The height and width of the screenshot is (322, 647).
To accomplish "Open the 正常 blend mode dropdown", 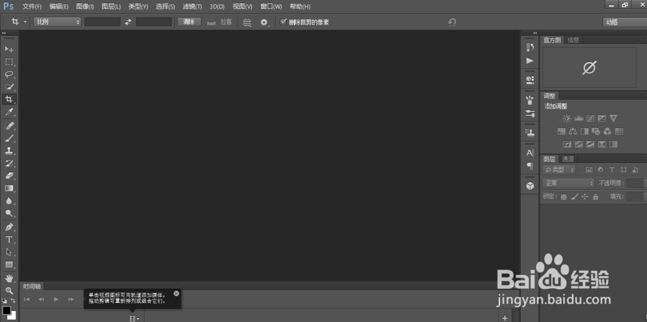I will 568,183.
